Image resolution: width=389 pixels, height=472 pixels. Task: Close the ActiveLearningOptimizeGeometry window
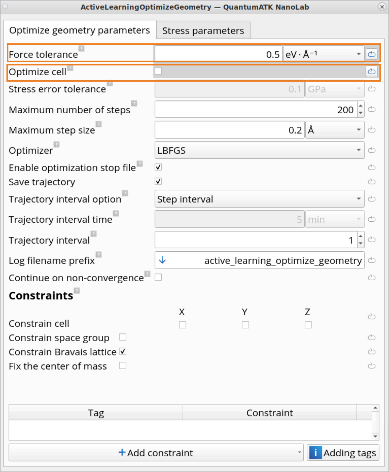coord(382,7)
